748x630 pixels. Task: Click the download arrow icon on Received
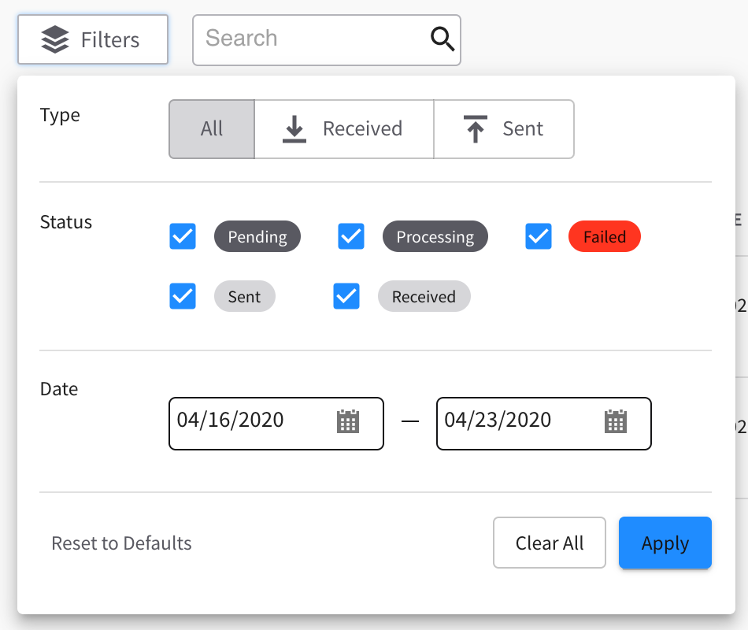pyautogui.click(x=294, y=129)
